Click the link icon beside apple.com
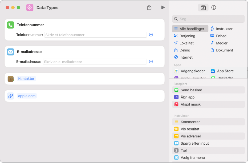The image size is (248, 163). tap(11, 96)
